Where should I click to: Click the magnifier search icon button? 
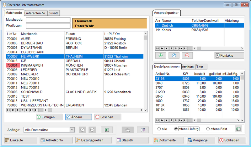127,129
